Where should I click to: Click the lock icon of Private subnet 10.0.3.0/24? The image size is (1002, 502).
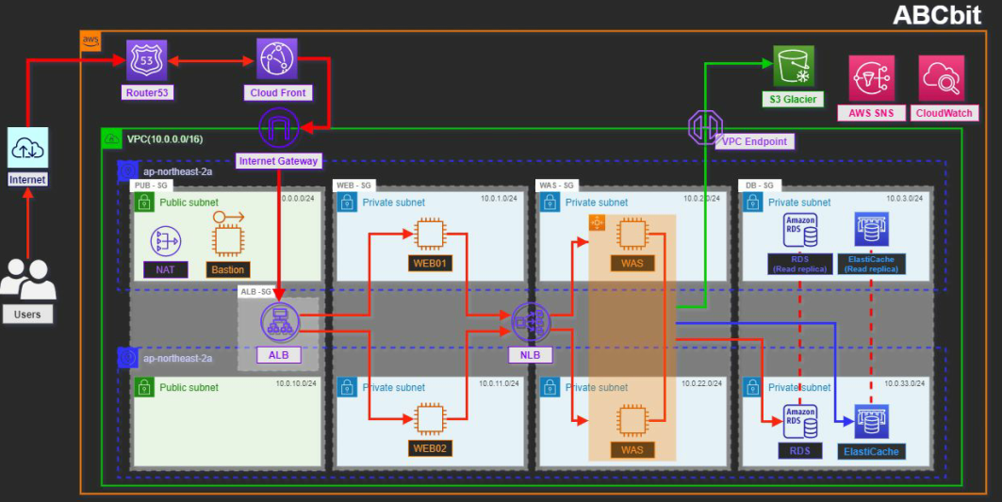(x=753, y=202)
